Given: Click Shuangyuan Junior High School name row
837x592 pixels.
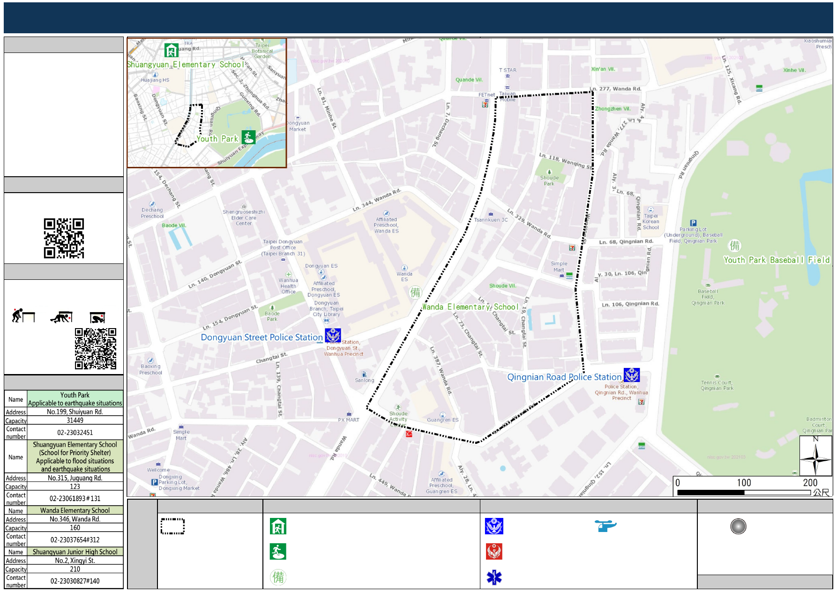Looking at the screenshot, I should click(75, 552).
